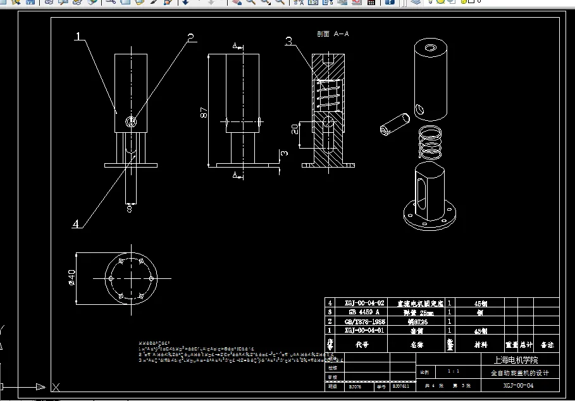Select the pin in the exploded view
This screenshot has height=401, width=575.
pos(395,124)
